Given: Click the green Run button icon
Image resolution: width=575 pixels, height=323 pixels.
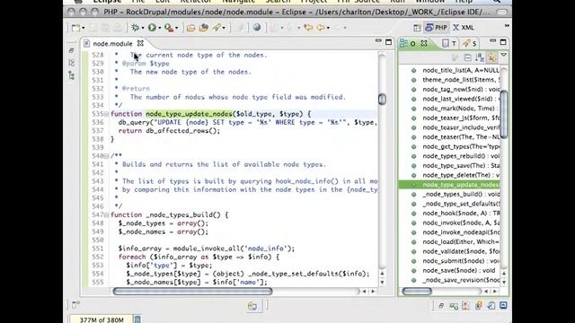Looking at the screenshot, I should click(152, 28).
